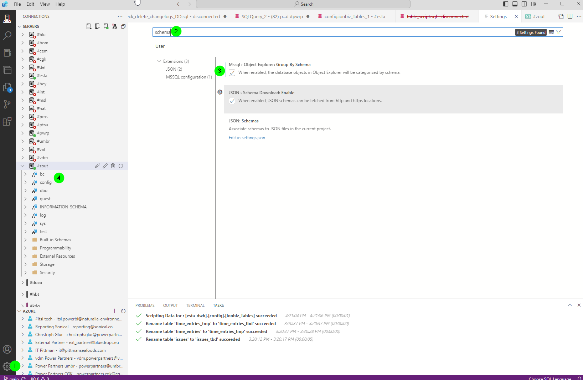Click Choose SQL Language in status bar

[x=550, y=378]
